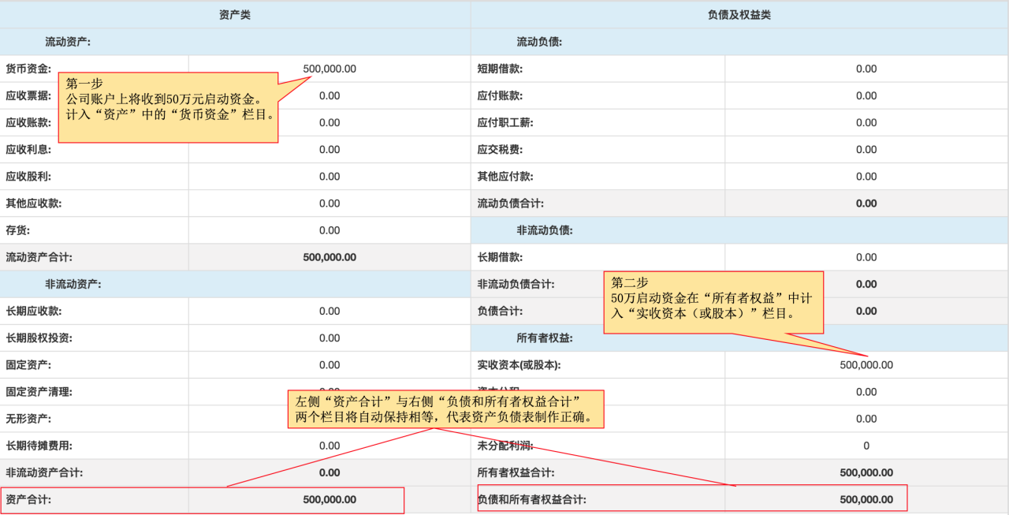
Task: Click the 长期股权投资 amount field
Action: coord(330,338)
